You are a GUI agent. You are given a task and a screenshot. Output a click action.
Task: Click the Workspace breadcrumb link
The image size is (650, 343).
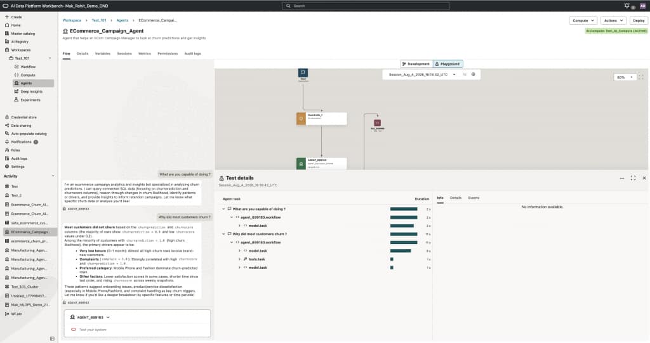72,20
